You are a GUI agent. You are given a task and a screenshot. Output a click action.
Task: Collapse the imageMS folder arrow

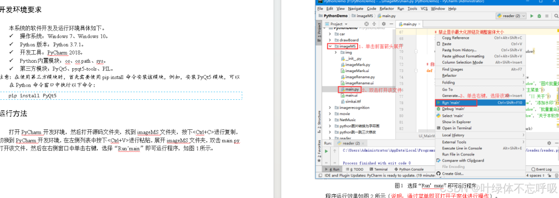click(330, 46)
